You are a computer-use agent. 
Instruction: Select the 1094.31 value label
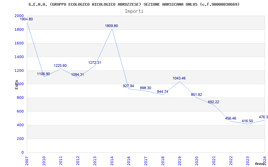click(77, 74)
